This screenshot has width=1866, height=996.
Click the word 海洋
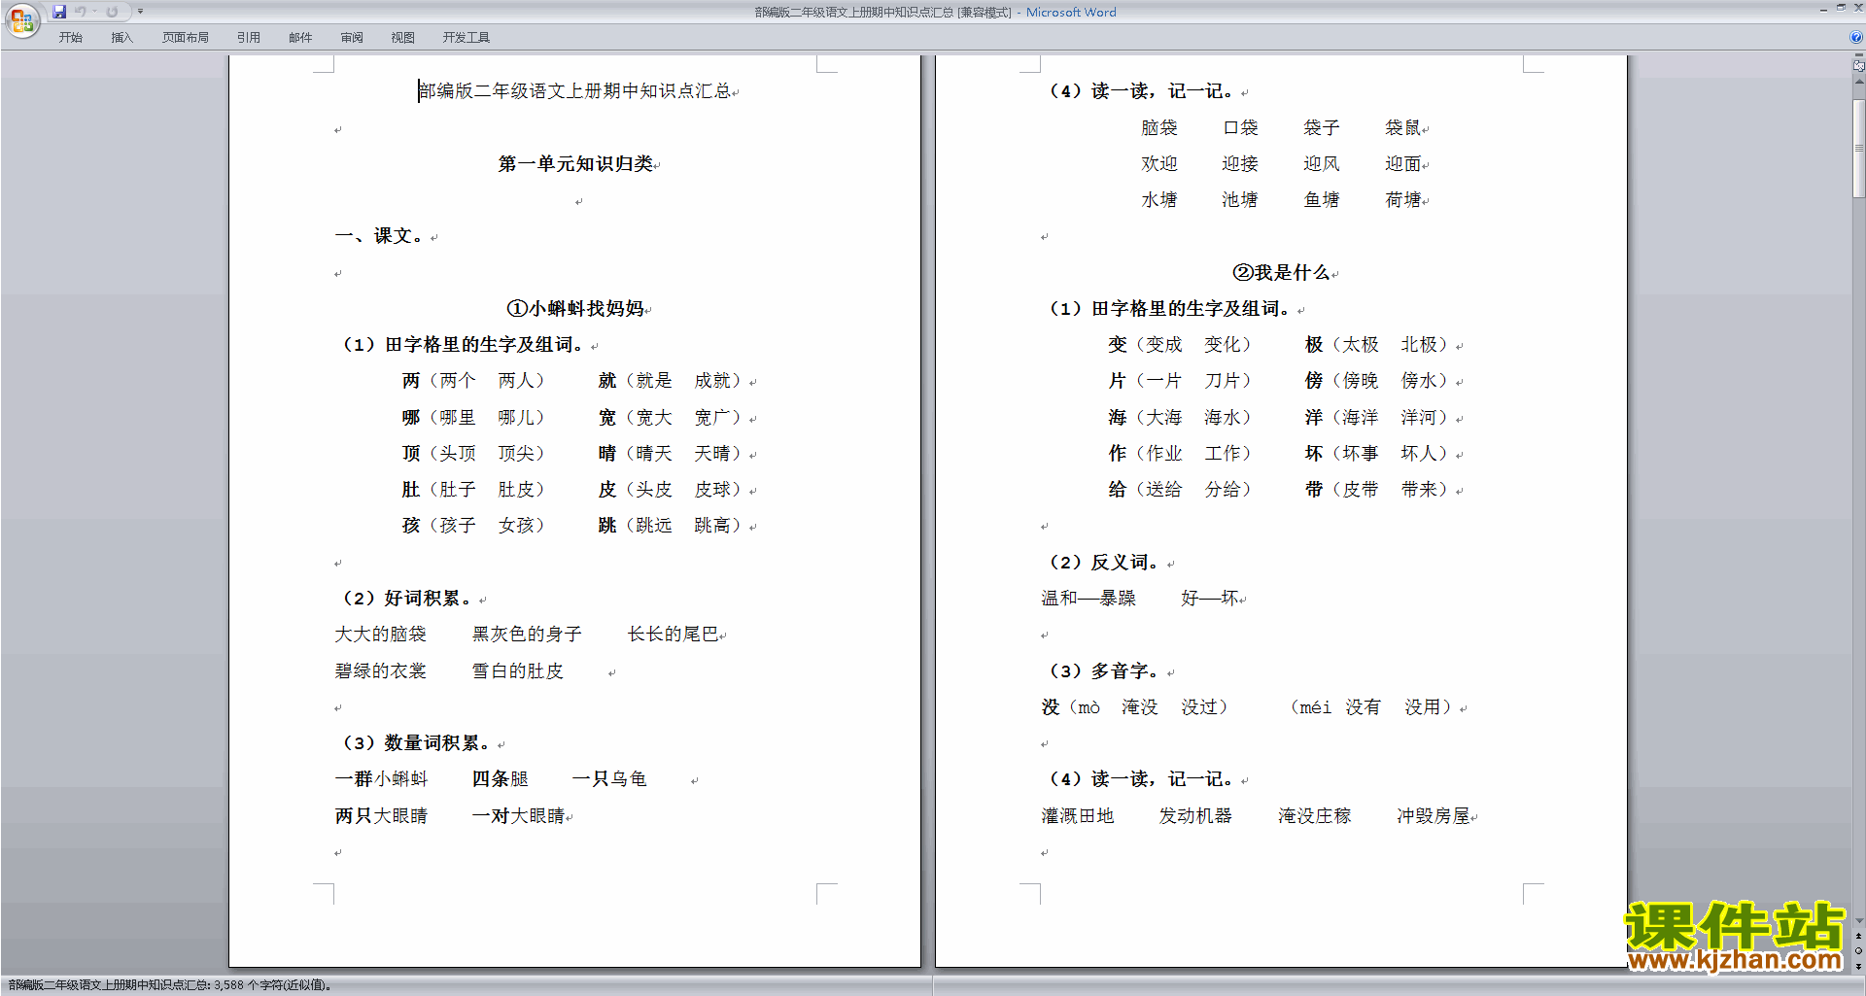coord(1360,418)
